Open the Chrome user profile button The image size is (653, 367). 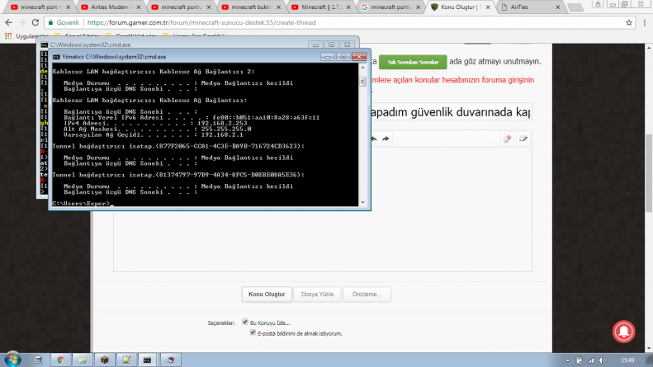(x=598, y=4)
